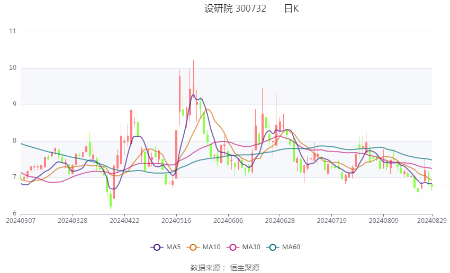
Task: Toggle the MA60 legend series
Action: (x=283, y=247)
